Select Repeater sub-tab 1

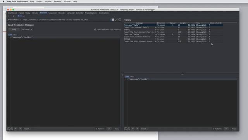coord(9,16)
